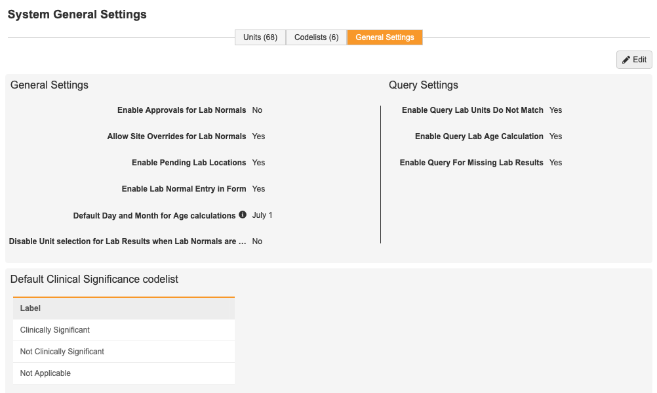The image size is (657, 393).
Task: Click the July 1 default date value
Action: pos(262,215)
